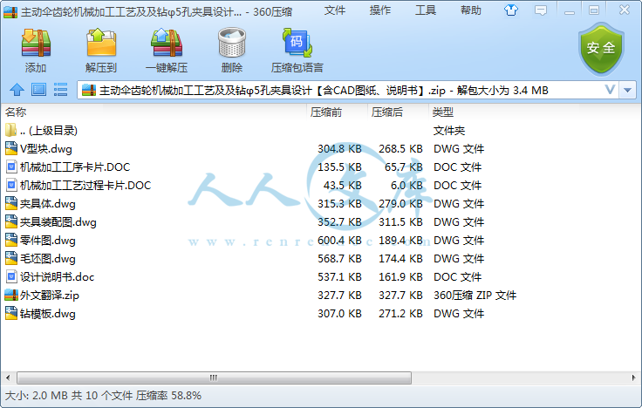Click file name 设计说明书.doc
The height and width of the screenshot is (408, 642).
pos(57,277)
